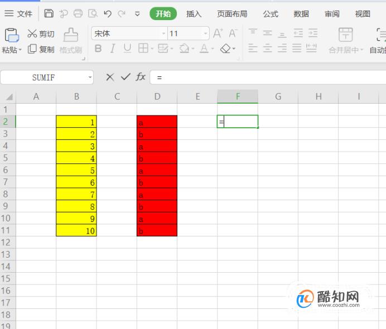Increase font size with A+ icon

pyautogui.click(x=218, y=33)
